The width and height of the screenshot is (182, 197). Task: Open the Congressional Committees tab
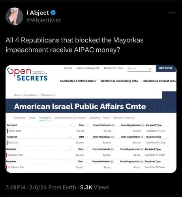tap(70, 118)
